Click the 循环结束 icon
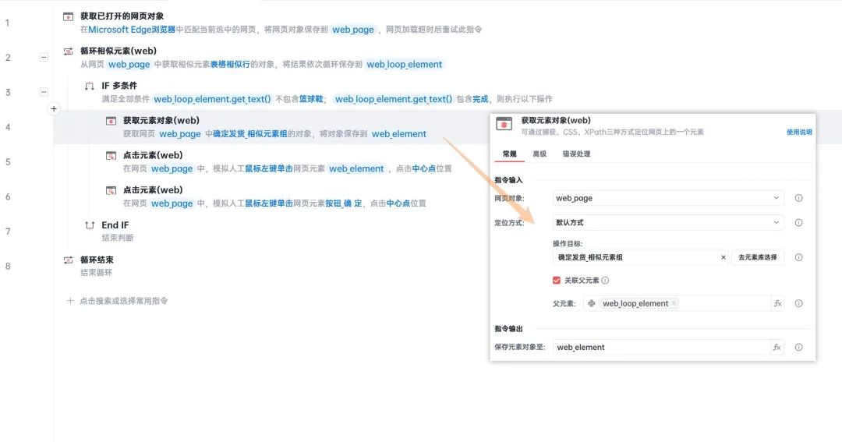This screenshot has height=442, width=842. point(68,260)
